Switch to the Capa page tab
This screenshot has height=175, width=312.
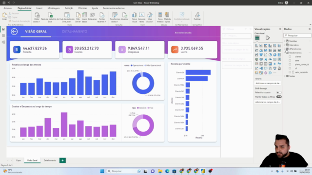19,160
